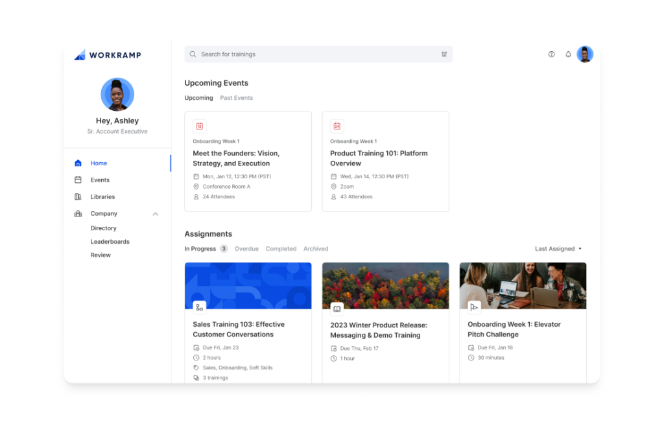Click 'Due Fri, Jan 16' text
Image resolution: width=664 pixels, height=424 pixels.
(x=495, y=347)
